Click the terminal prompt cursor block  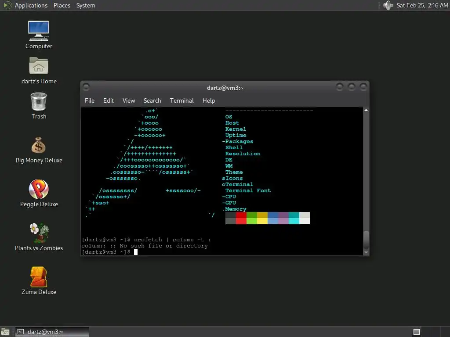(136, 252)
